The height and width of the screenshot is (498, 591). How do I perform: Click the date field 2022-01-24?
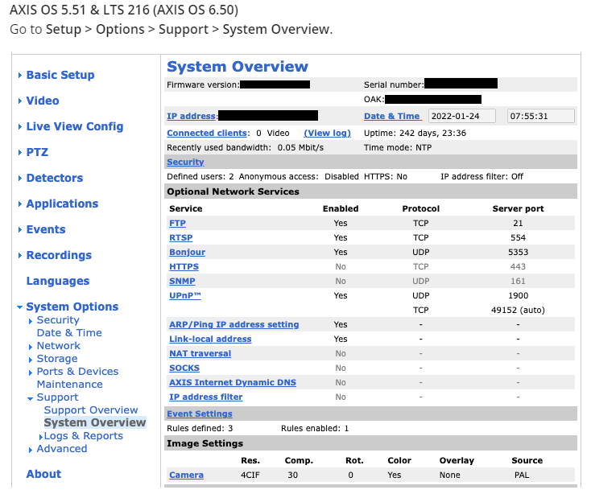click(x=462, y=116)
